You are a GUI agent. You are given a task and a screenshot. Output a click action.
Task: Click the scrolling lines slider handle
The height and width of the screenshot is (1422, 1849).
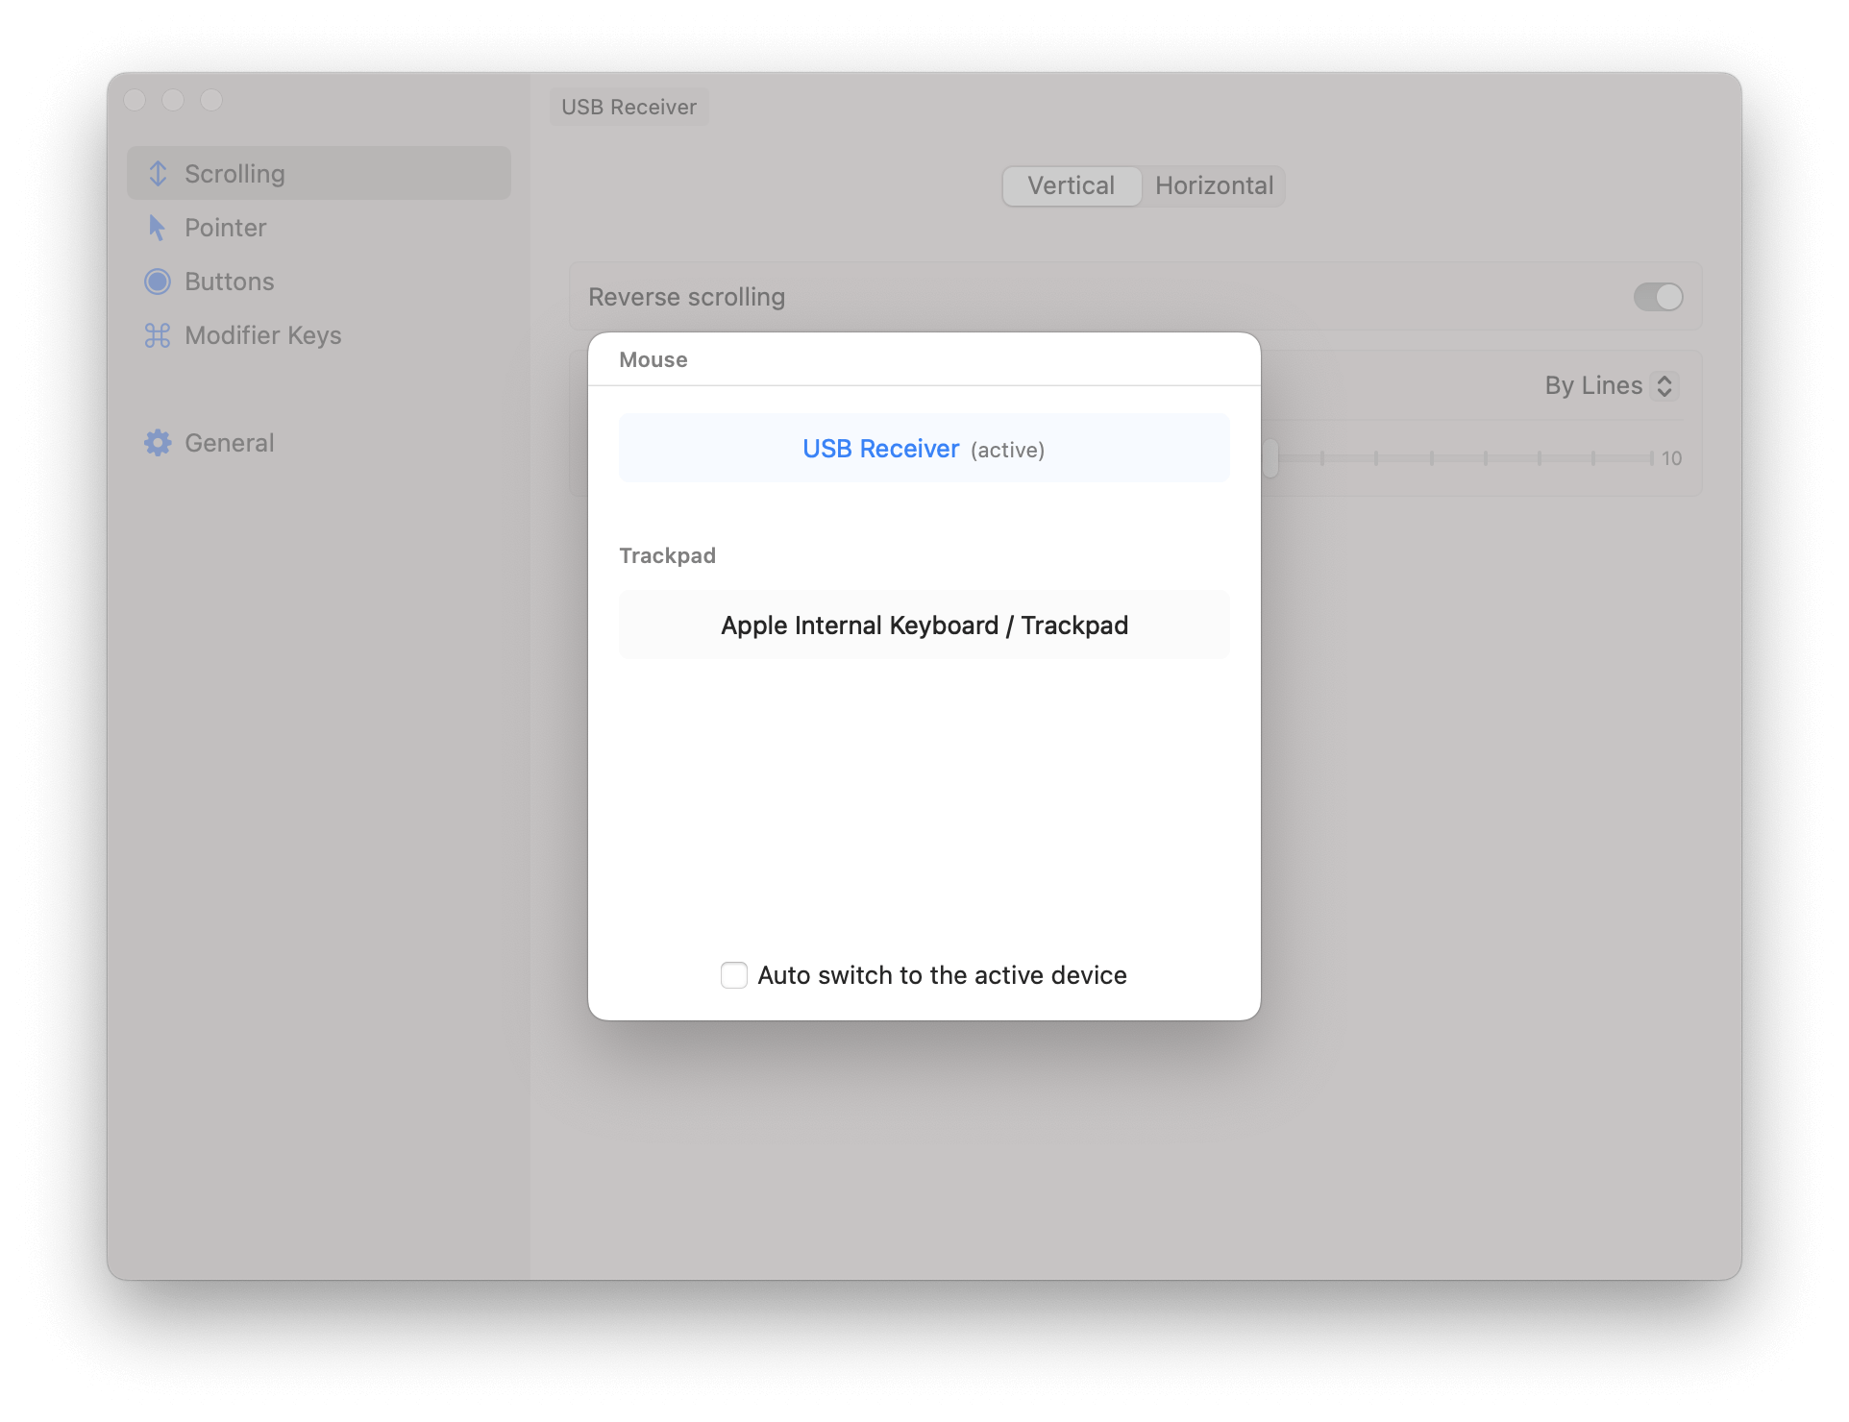[x=1270, y=458]
